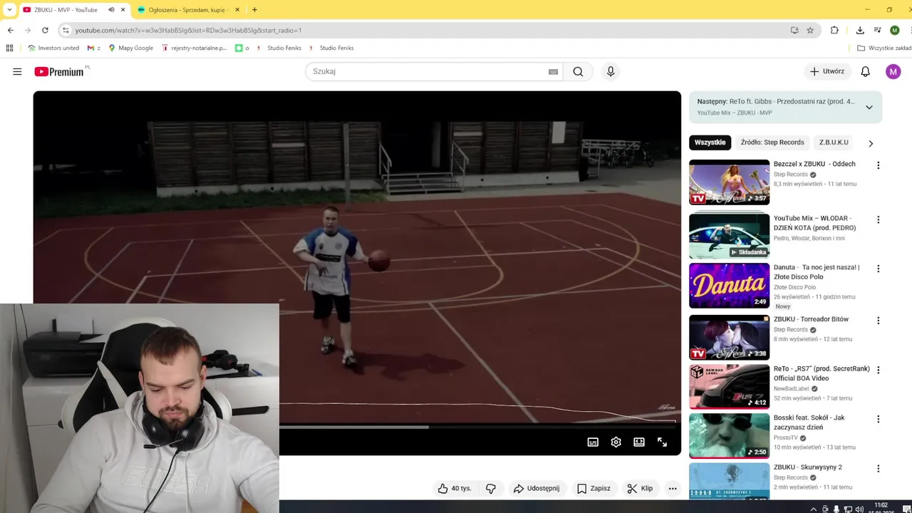This screenshot has height=513, width=912.
Task: Open options for Bezczel x ZBUKU - Oddech
Action: click(x=878, y=165)
